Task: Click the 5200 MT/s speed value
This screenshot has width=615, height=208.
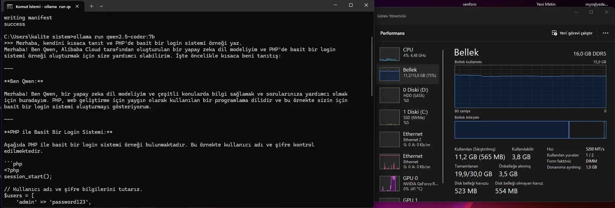Action: [596, 149]
